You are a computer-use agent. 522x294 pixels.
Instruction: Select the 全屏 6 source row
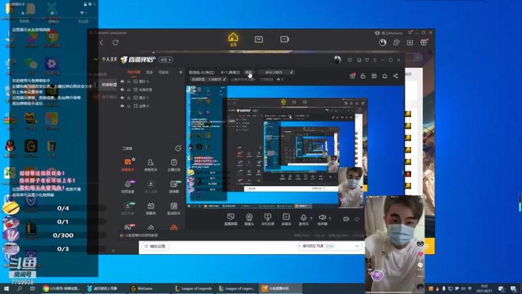[151, 106]
